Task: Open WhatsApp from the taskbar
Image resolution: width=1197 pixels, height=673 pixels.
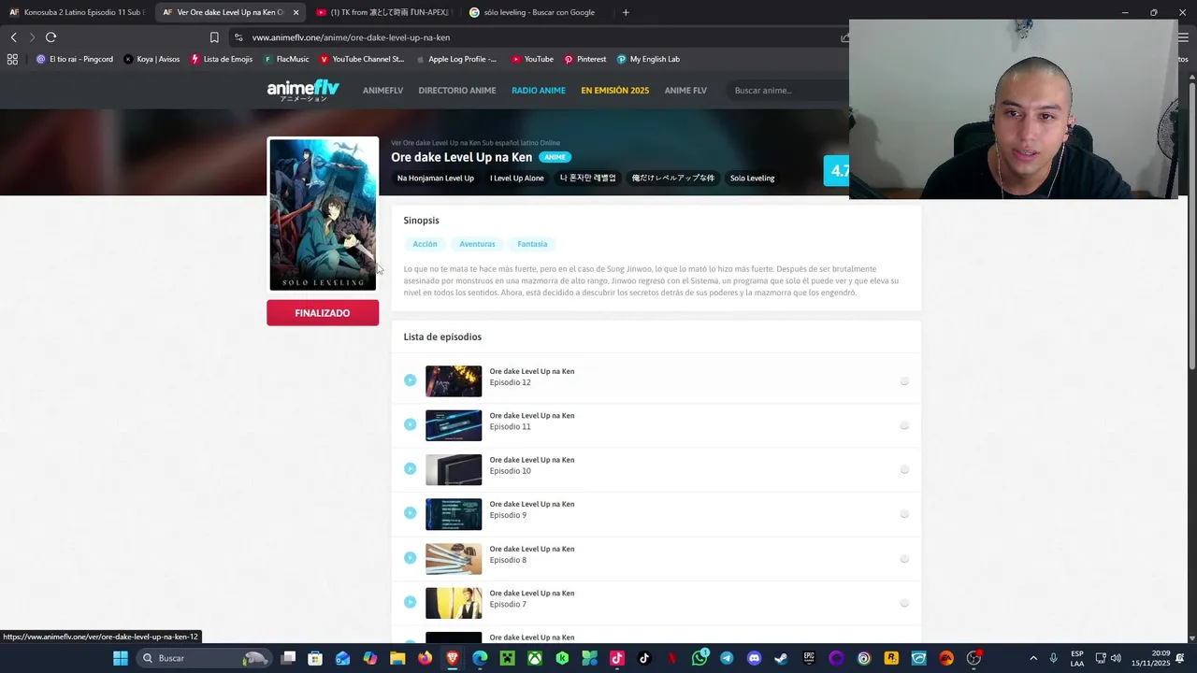Action: tap(700, 658)
